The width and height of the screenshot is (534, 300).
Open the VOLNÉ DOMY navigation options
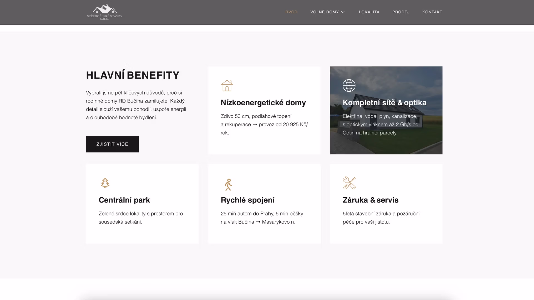click(327, 12)
